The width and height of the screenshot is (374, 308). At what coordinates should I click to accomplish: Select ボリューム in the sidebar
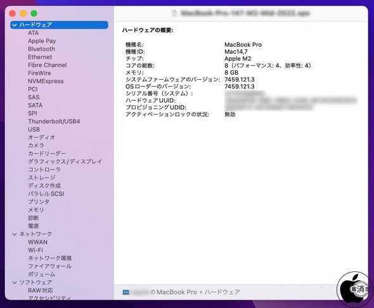41,274
